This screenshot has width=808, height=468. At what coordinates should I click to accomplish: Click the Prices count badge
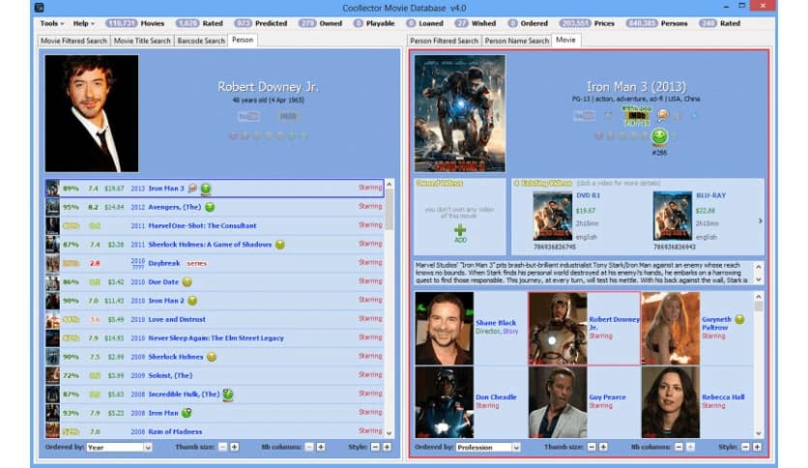click(x=574, y=23)
